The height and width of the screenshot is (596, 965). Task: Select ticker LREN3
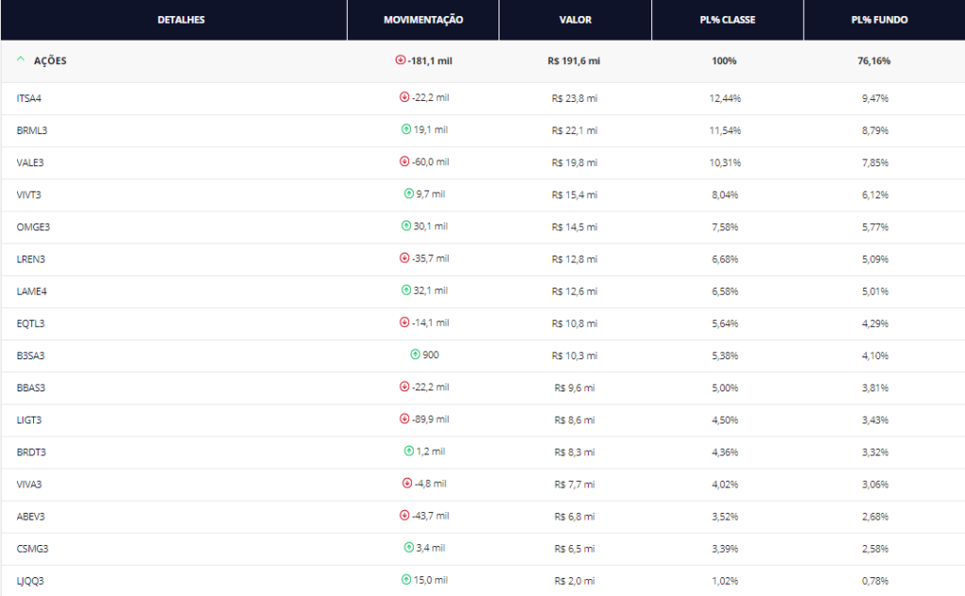pos(31,259)
